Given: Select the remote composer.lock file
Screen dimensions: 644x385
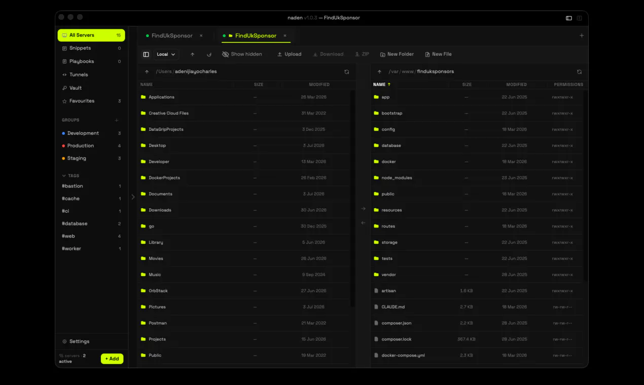Looking at the screenshot, I should (x=477, y=339).
